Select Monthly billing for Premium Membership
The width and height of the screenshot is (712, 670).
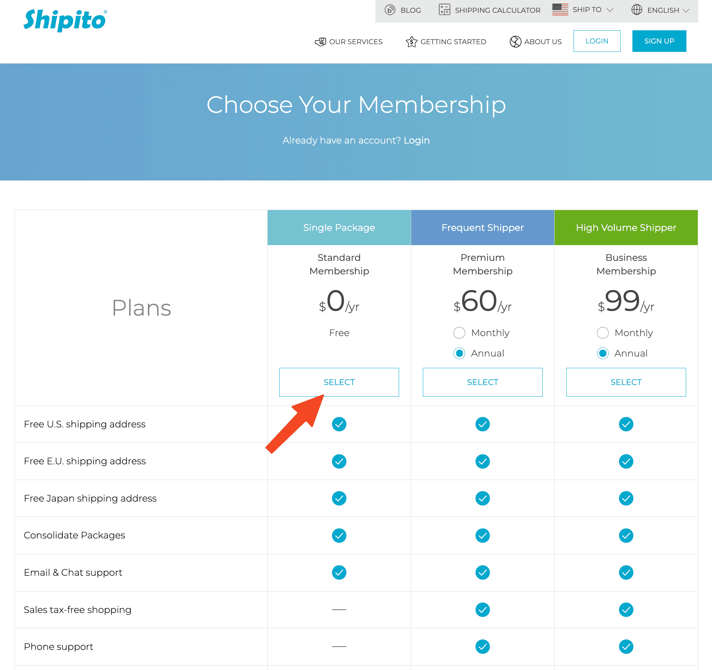(459, 333)
